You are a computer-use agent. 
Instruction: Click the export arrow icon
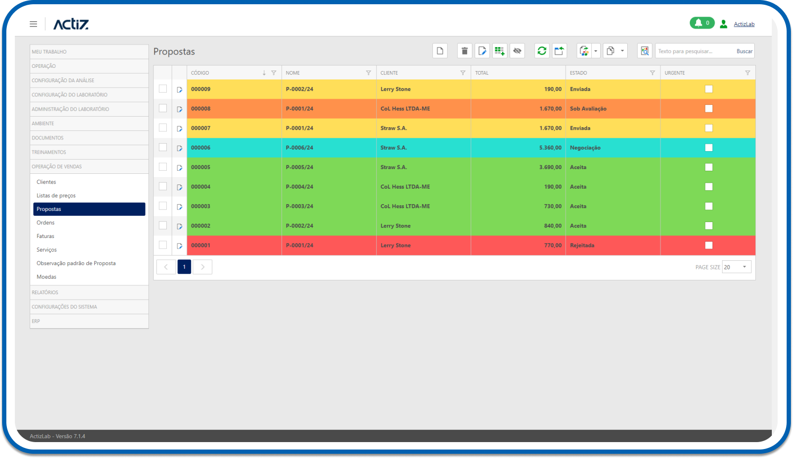click(559, 51)
